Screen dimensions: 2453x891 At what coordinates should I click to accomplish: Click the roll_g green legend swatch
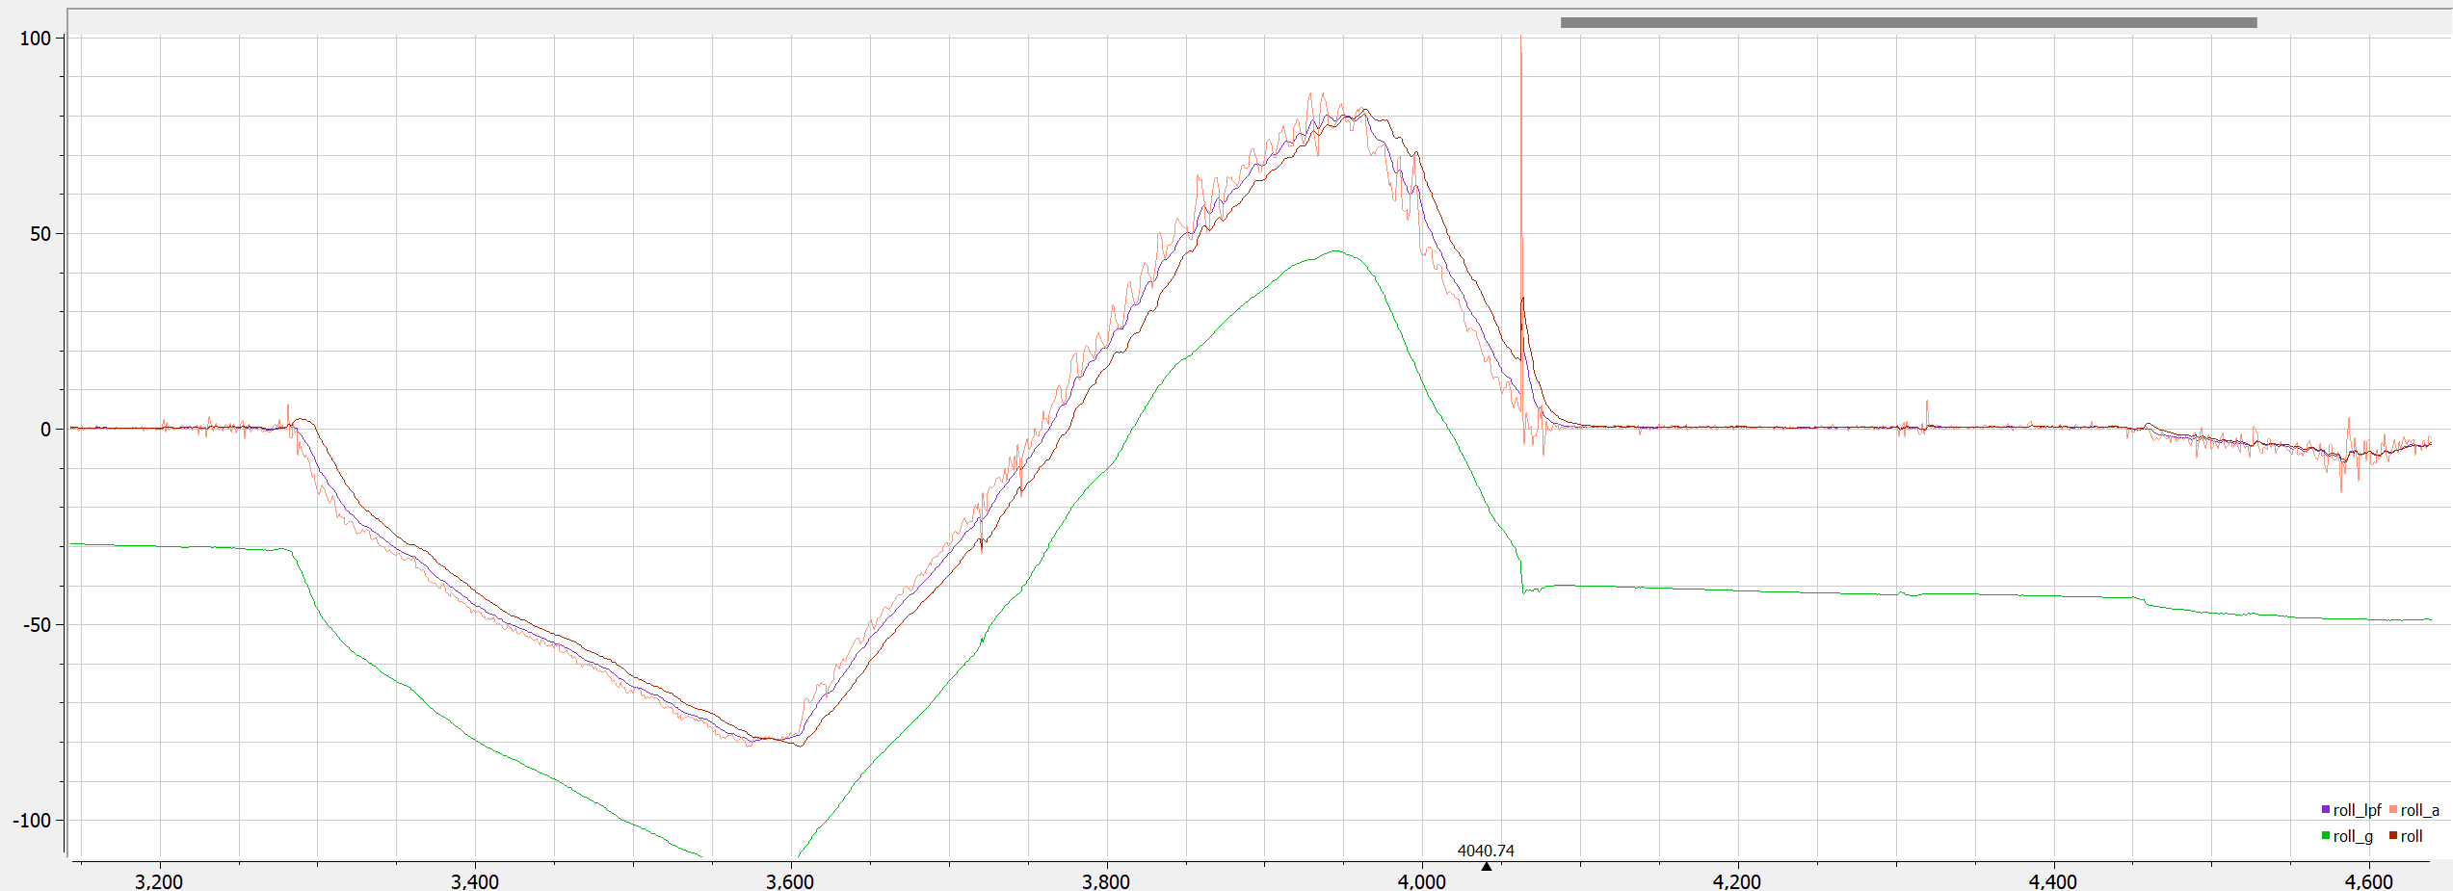[x=2326, y=836]
